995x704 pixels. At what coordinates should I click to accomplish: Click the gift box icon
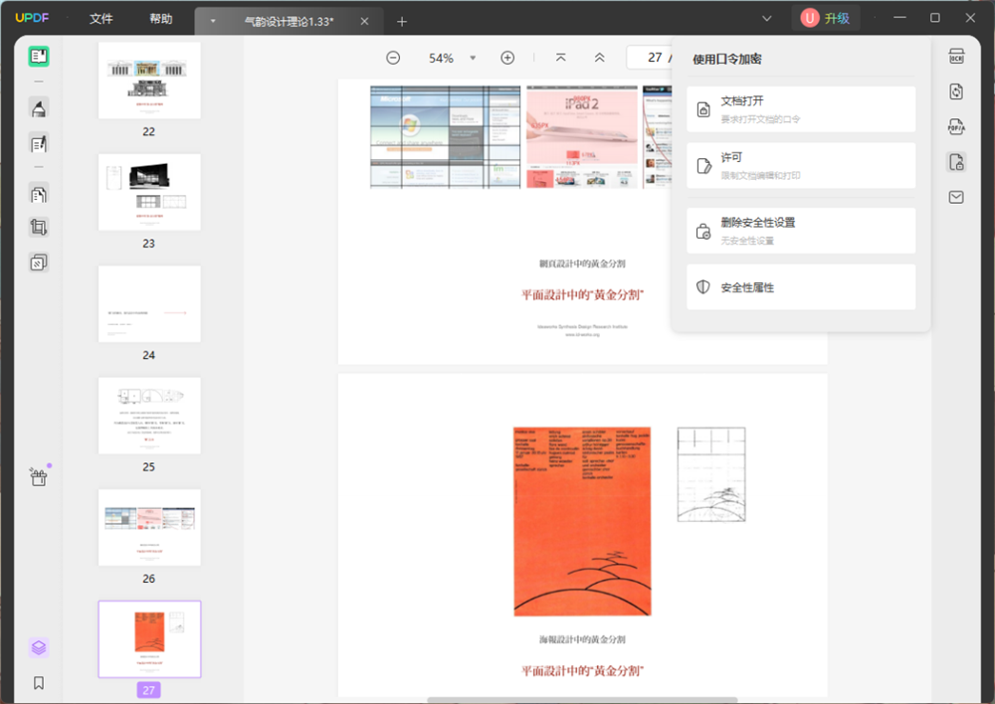point(39,477)
